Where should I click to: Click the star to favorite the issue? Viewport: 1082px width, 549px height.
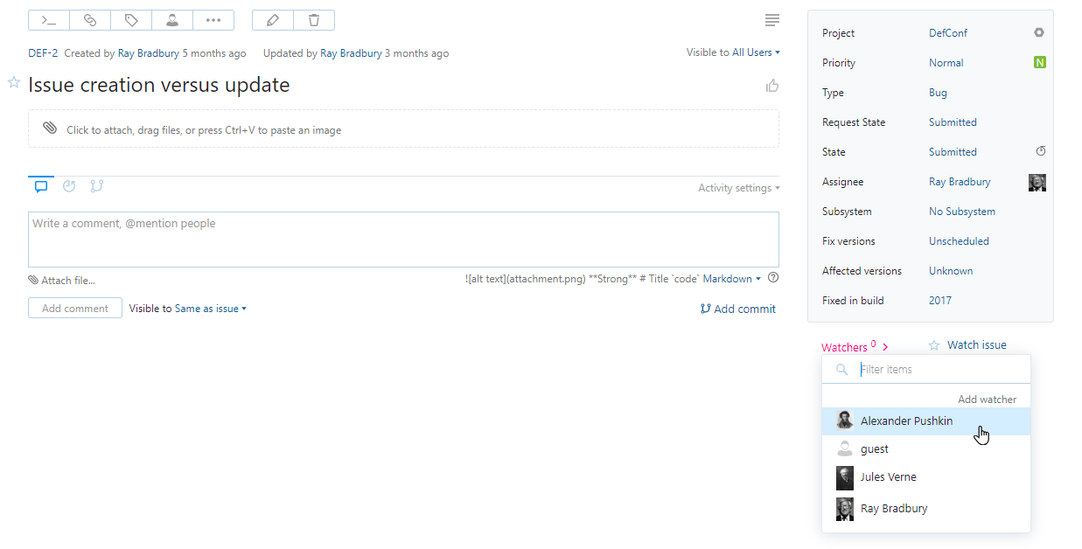(13, 82)
